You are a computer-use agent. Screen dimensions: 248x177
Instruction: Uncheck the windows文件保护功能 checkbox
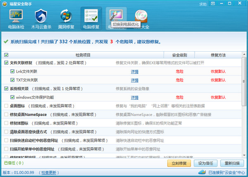point(13,97)
